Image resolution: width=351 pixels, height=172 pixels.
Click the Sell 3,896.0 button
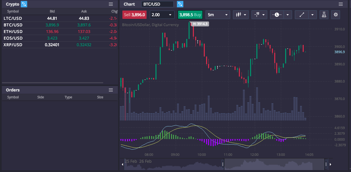(135, 15)
